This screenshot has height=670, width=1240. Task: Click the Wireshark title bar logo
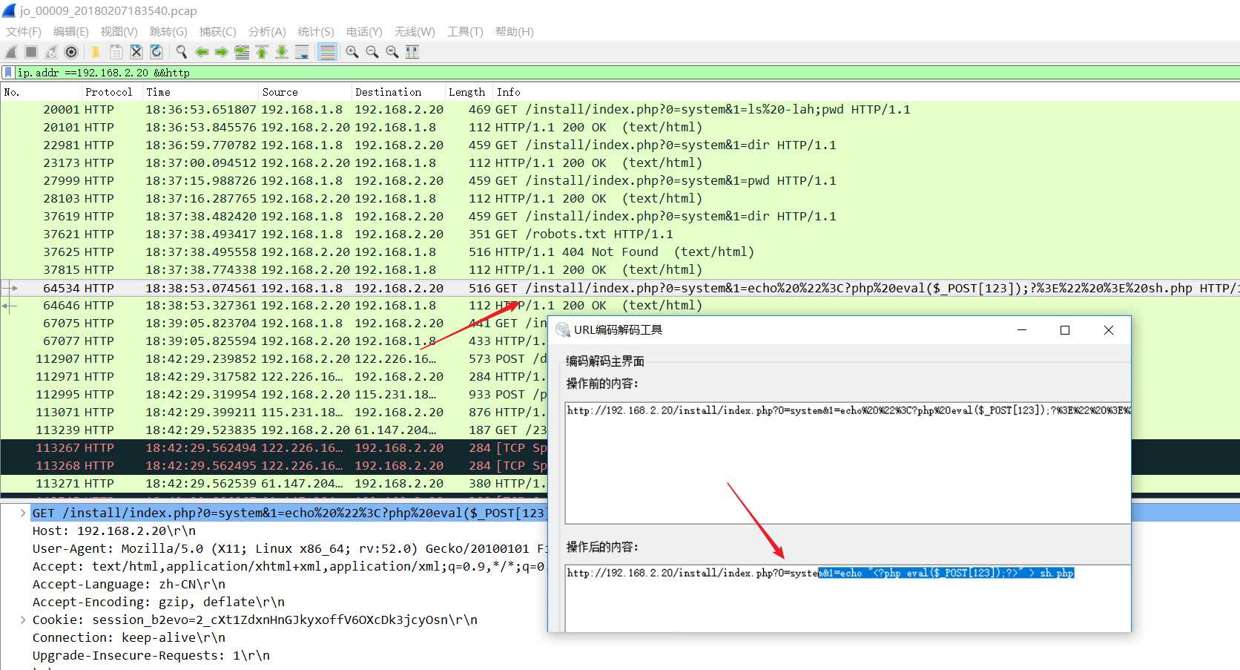(9, 10)
